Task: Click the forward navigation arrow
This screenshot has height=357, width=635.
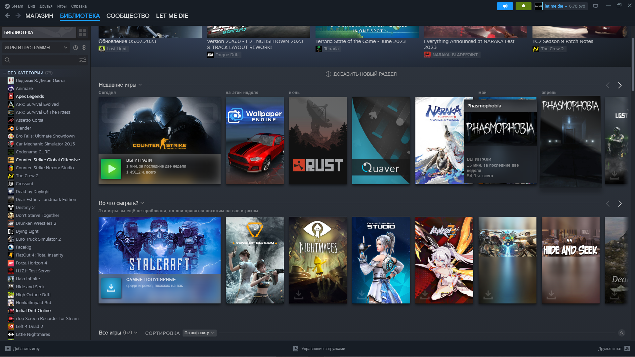Action: click(x=18, y=16)
